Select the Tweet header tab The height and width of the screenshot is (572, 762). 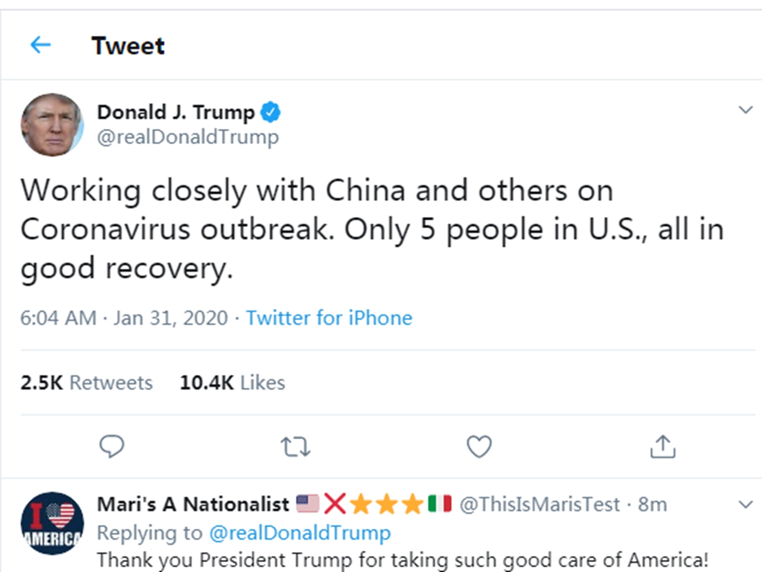point(128,44)
